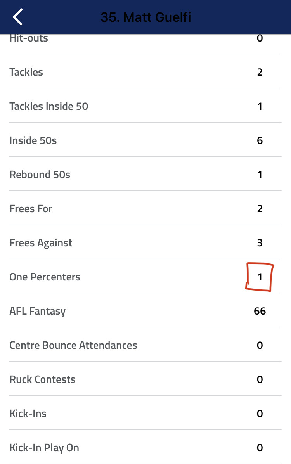Screen dimensions: 291x464
Task: Tap the Frees Against value 3
Action: click(x=260, y=242)
